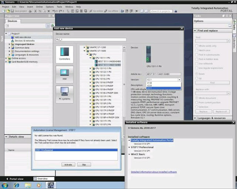237x189 pixels.
Task: Select the Up radio button
Action: click(197, 78)
